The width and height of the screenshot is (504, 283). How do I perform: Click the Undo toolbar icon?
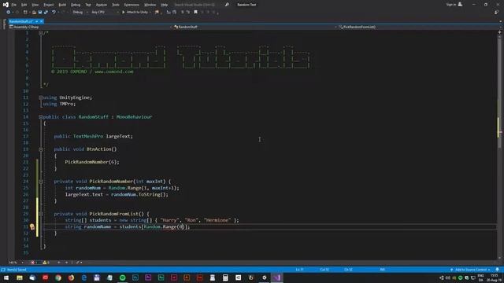point(54,13)
